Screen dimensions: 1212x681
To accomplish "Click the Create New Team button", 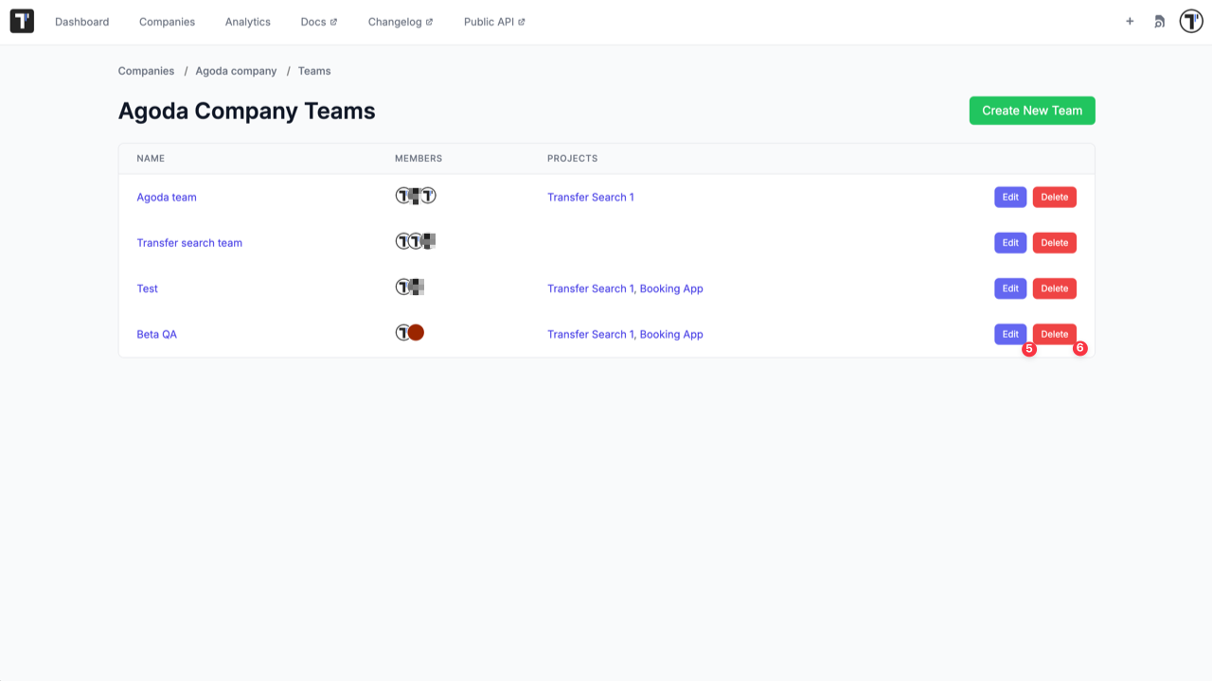I will click(x=1031, y=110).
